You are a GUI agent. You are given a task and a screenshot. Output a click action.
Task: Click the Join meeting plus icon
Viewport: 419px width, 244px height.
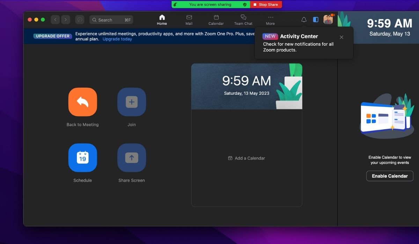131,102
